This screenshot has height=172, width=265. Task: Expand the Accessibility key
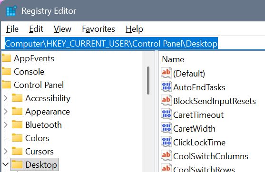coord(6,98)
